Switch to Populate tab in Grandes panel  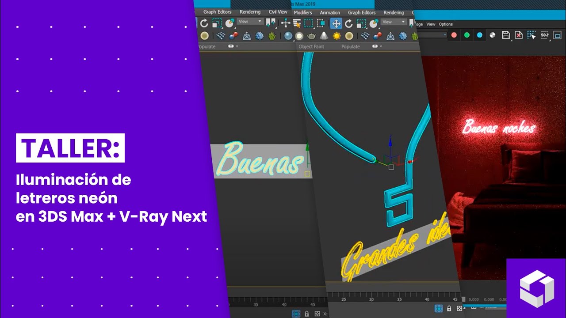351,46
